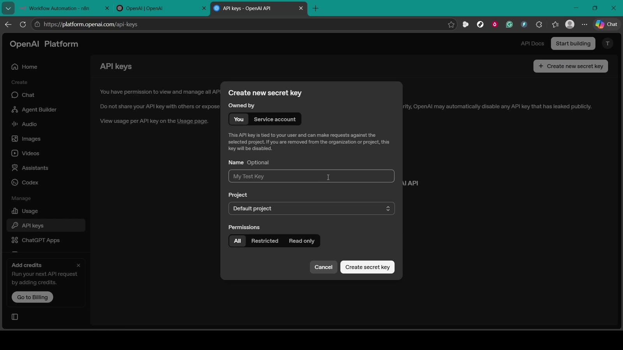
Task: Open browser settings and more menu
Action: point(584,24)
